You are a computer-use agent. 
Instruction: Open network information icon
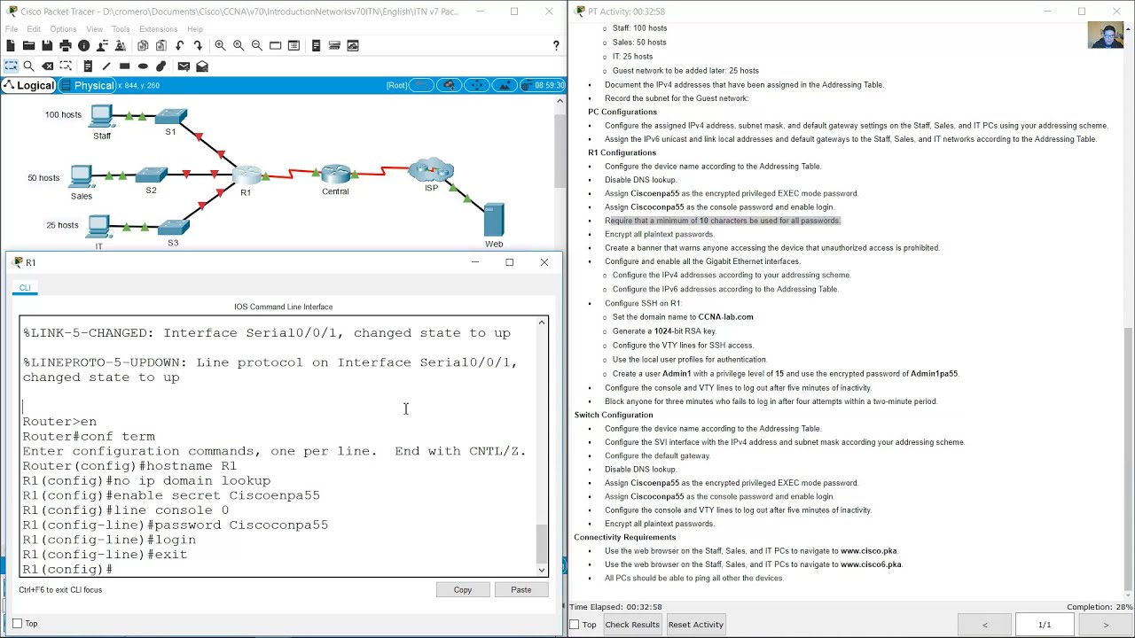point(83,45)
